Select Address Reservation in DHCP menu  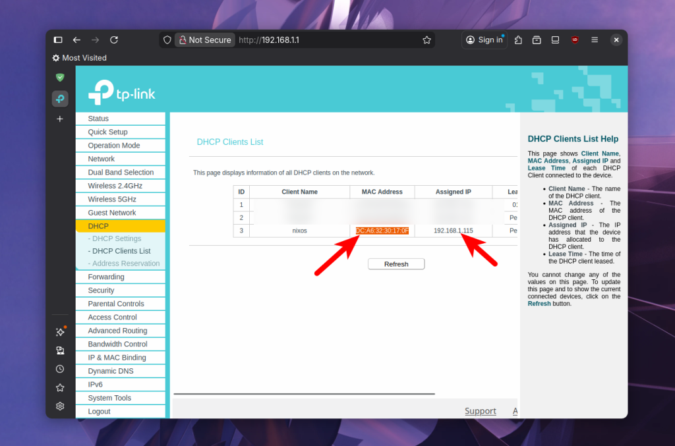(x=126, y=264)
